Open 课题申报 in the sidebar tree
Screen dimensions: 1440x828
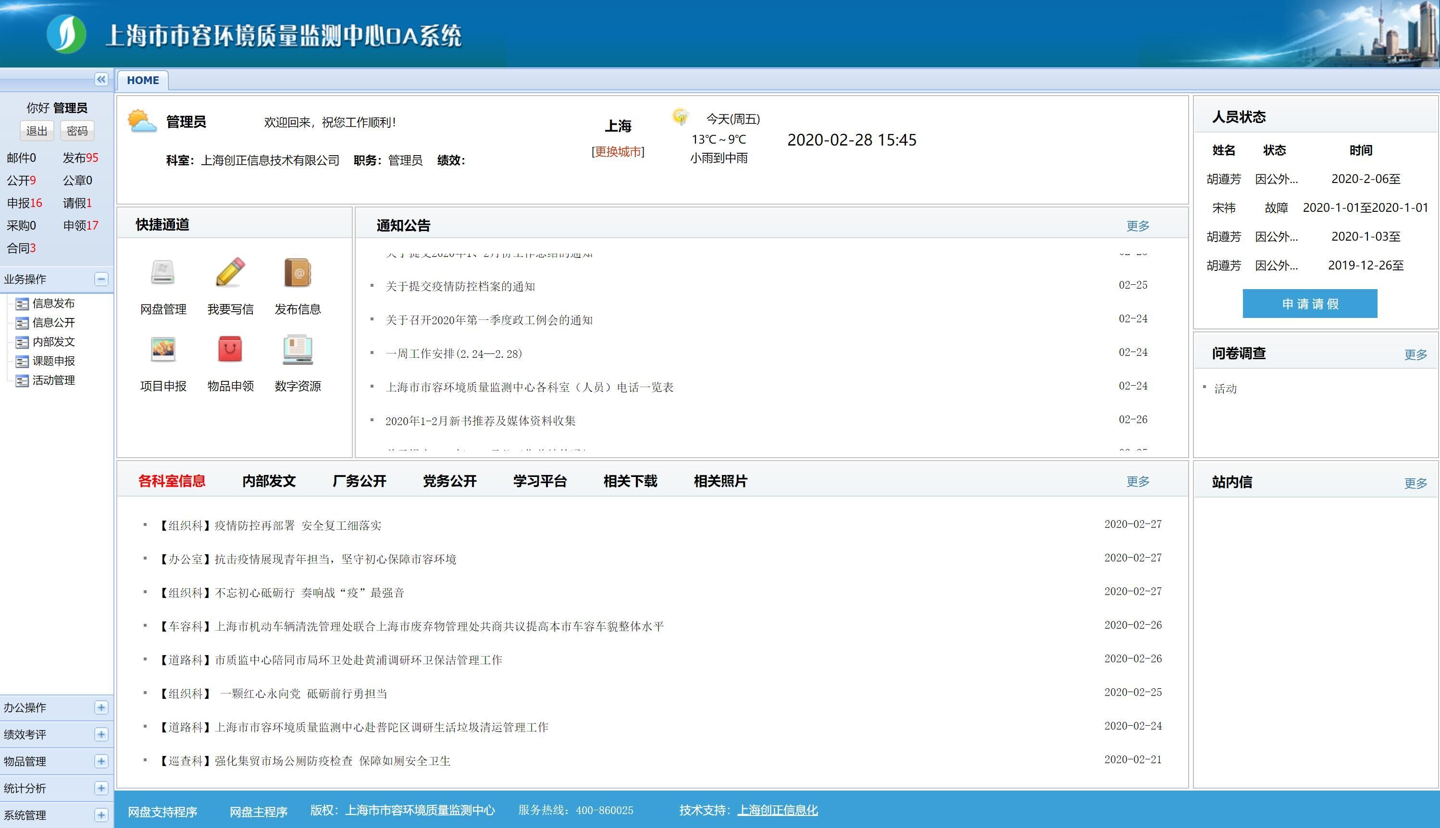click(x=53, y=361)
